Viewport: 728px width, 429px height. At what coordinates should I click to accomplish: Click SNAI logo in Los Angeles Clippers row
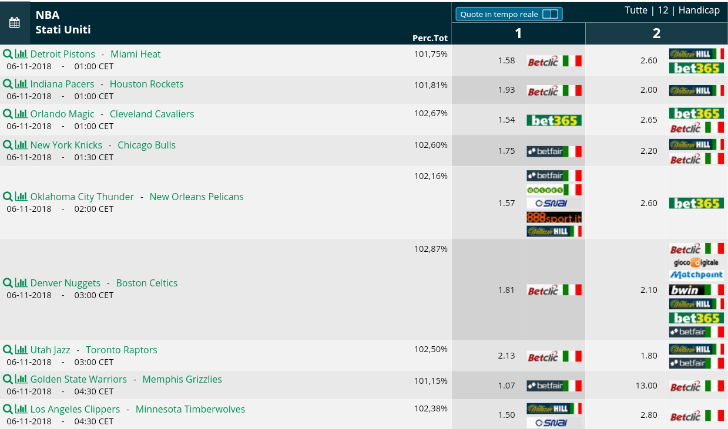(554, 423)
